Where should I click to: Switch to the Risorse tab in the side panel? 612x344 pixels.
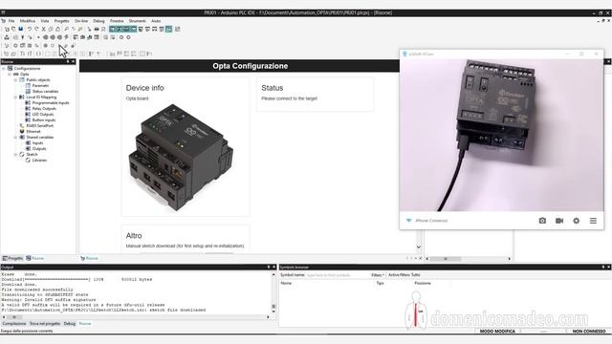click(x=35, y=258)
